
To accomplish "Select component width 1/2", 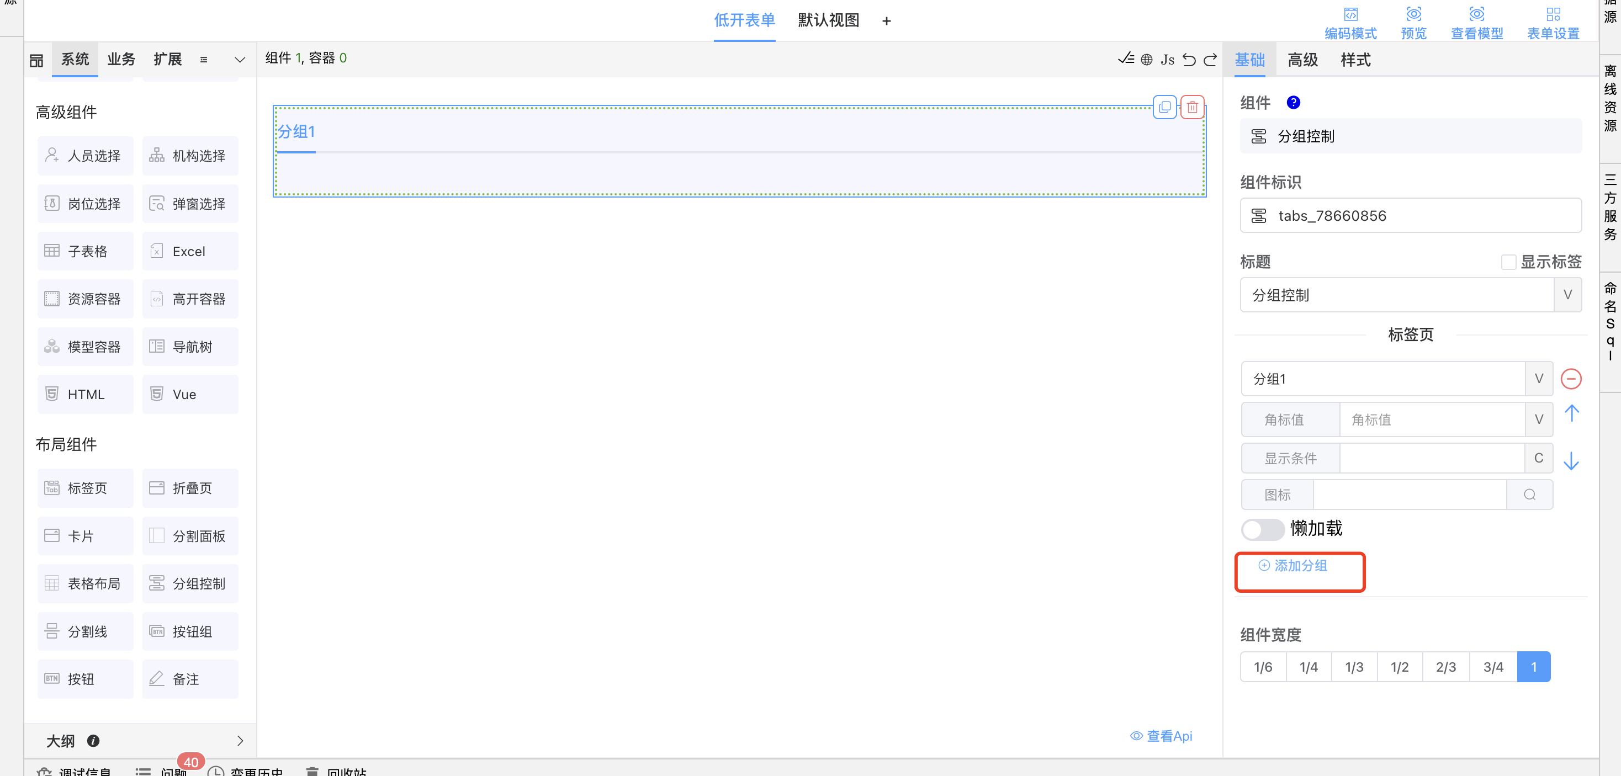I will tap(1399, 667).
